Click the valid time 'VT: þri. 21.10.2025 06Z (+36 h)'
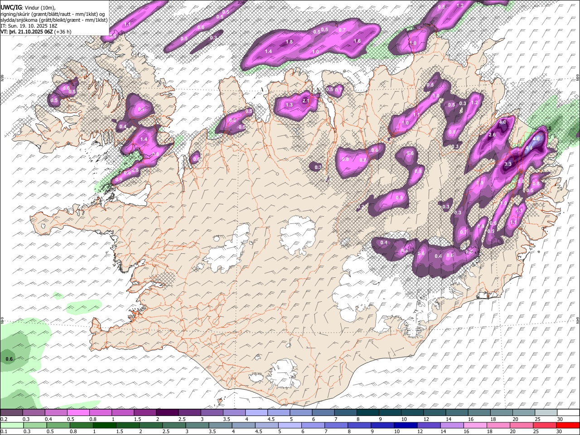 tap(36, 32)
